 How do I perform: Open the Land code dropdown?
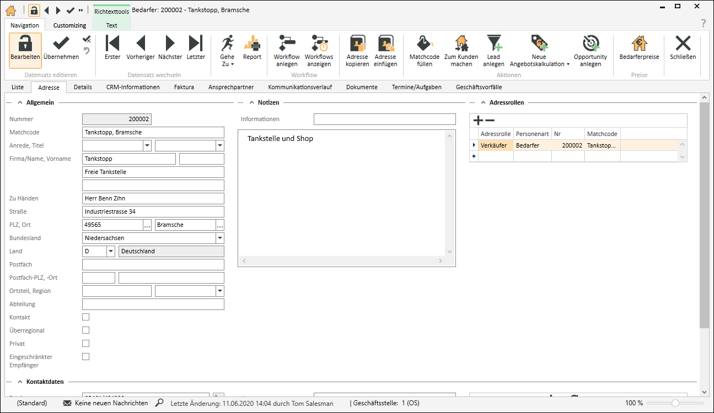point(110,251)
